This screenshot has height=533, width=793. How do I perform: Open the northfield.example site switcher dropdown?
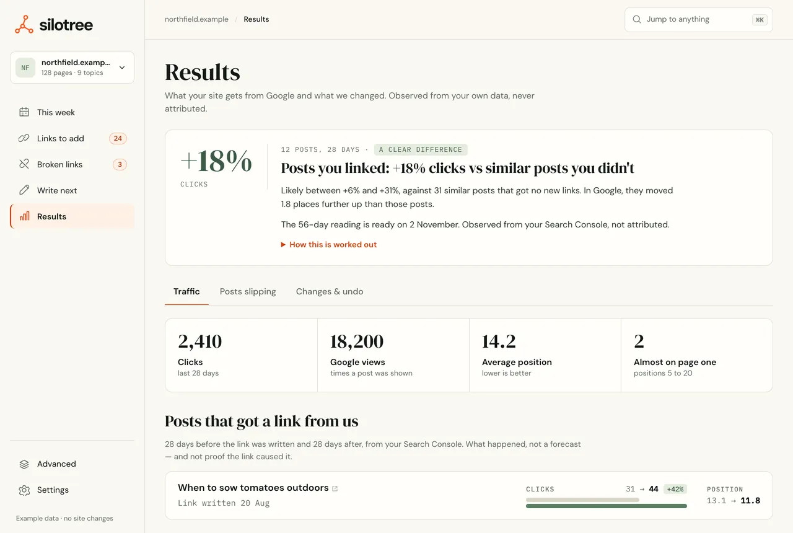click(x=72, y=68)
